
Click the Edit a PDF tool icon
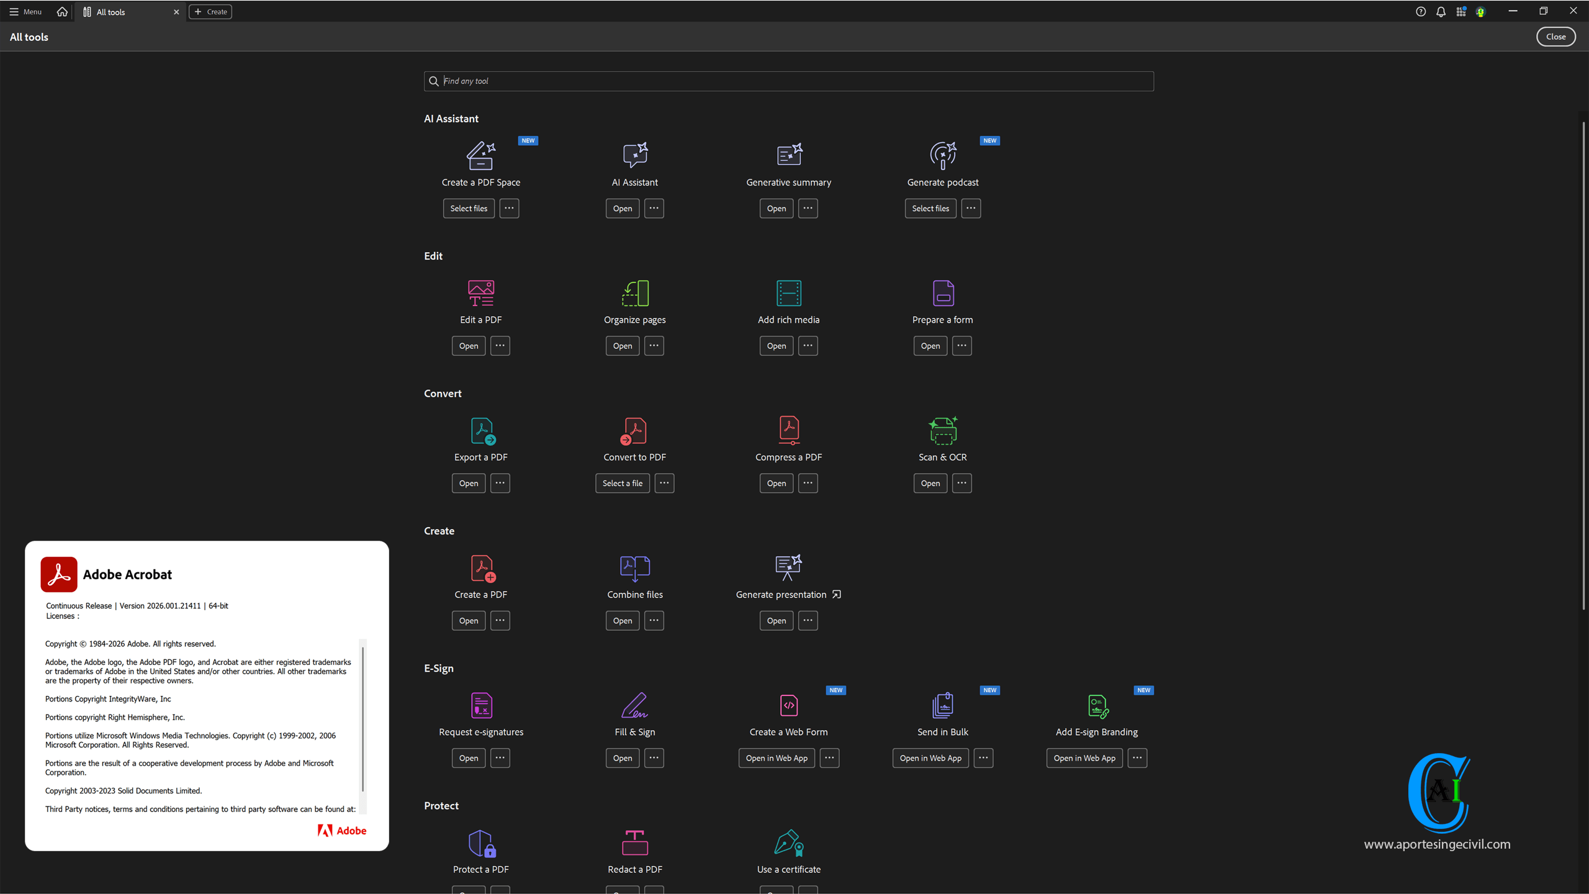click(480, 293)
